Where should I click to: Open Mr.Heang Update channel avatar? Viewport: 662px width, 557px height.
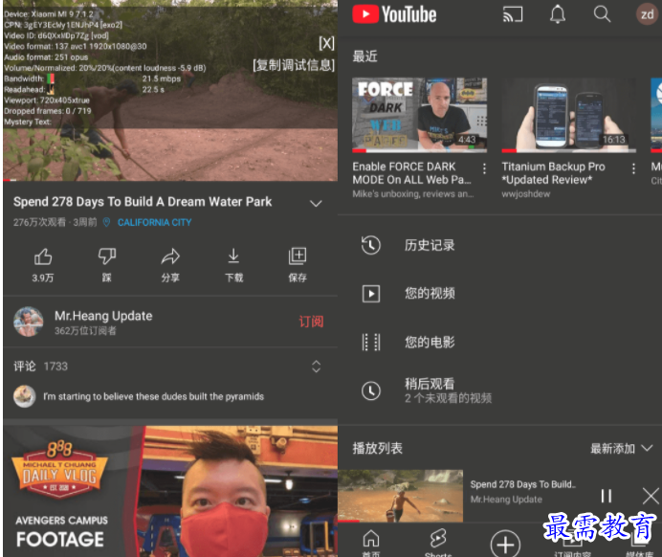click(29, 322)
